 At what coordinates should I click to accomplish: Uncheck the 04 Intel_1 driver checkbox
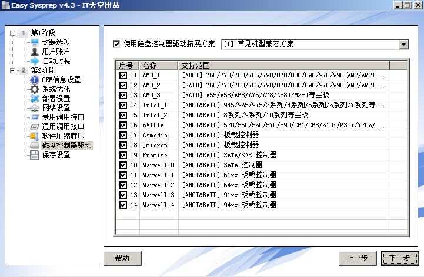[x=123, y=105]
